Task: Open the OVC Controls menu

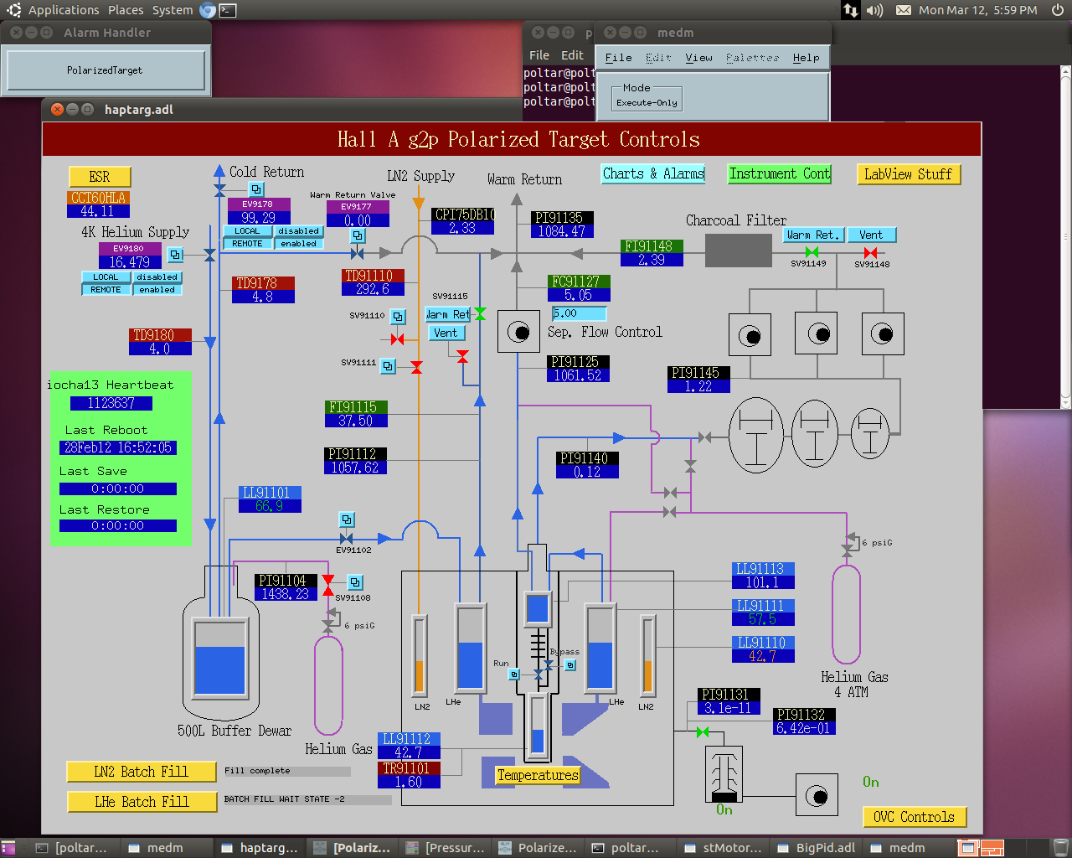Action: click(915, 817)
